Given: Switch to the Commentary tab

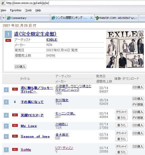Looking at the screenshot, I should tap(28, 18).
